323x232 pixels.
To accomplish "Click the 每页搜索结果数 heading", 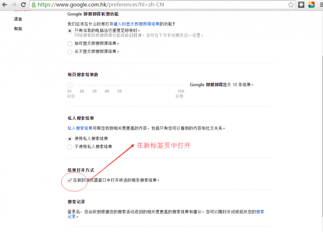I will 83,75.
